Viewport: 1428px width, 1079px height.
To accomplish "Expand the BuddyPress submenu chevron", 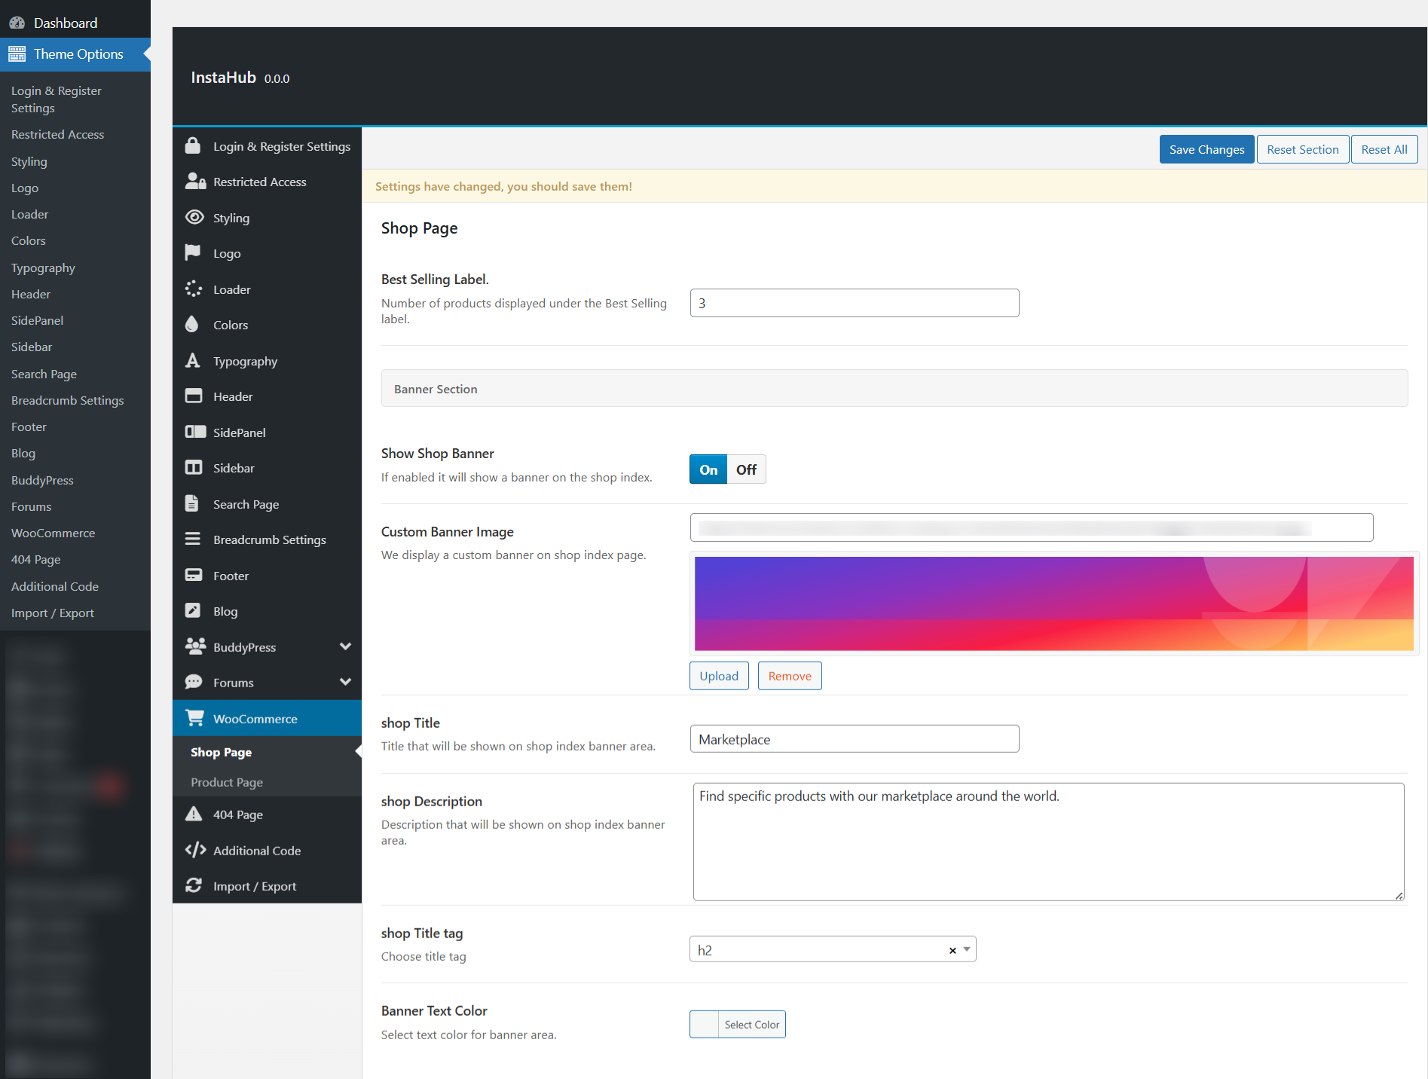I will [345, 646].
